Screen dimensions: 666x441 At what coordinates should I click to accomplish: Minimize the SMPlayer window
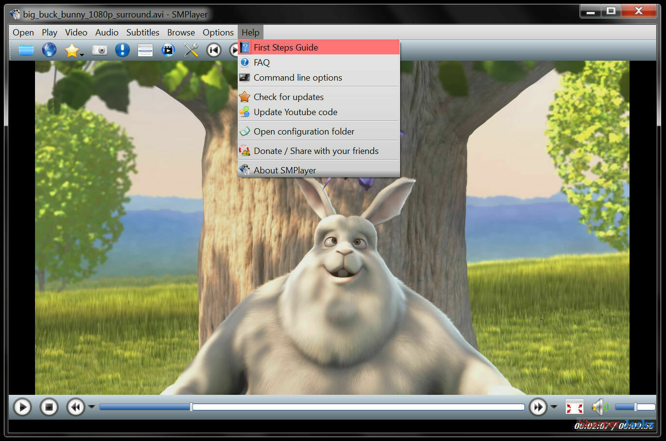click(591, 11)
